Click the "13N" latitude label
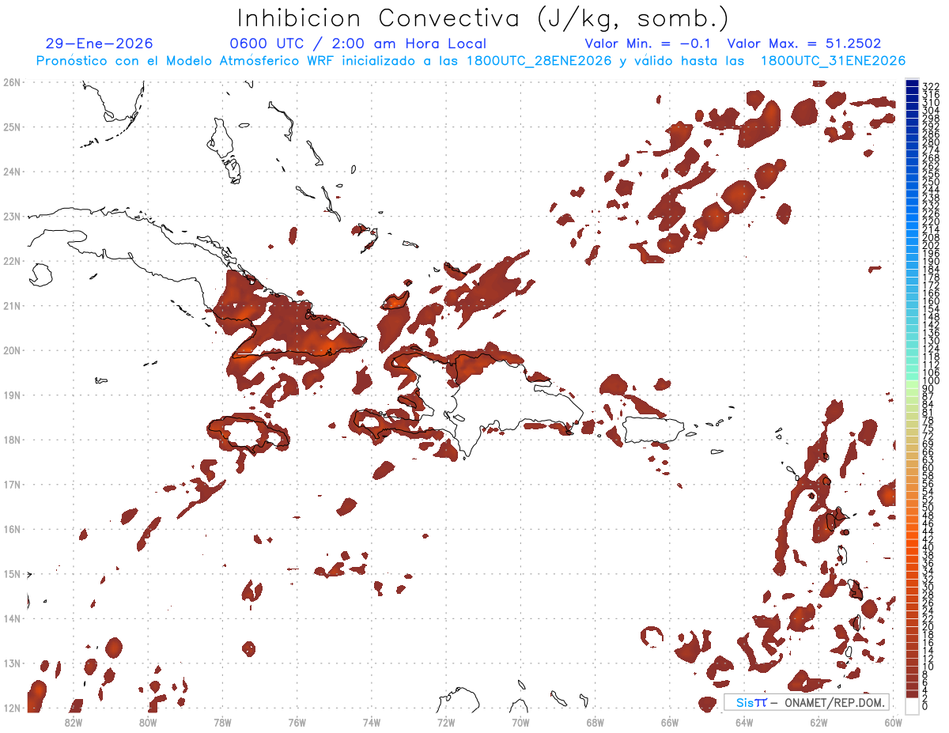This screenshot has width=949, height=733. point(12,663)
